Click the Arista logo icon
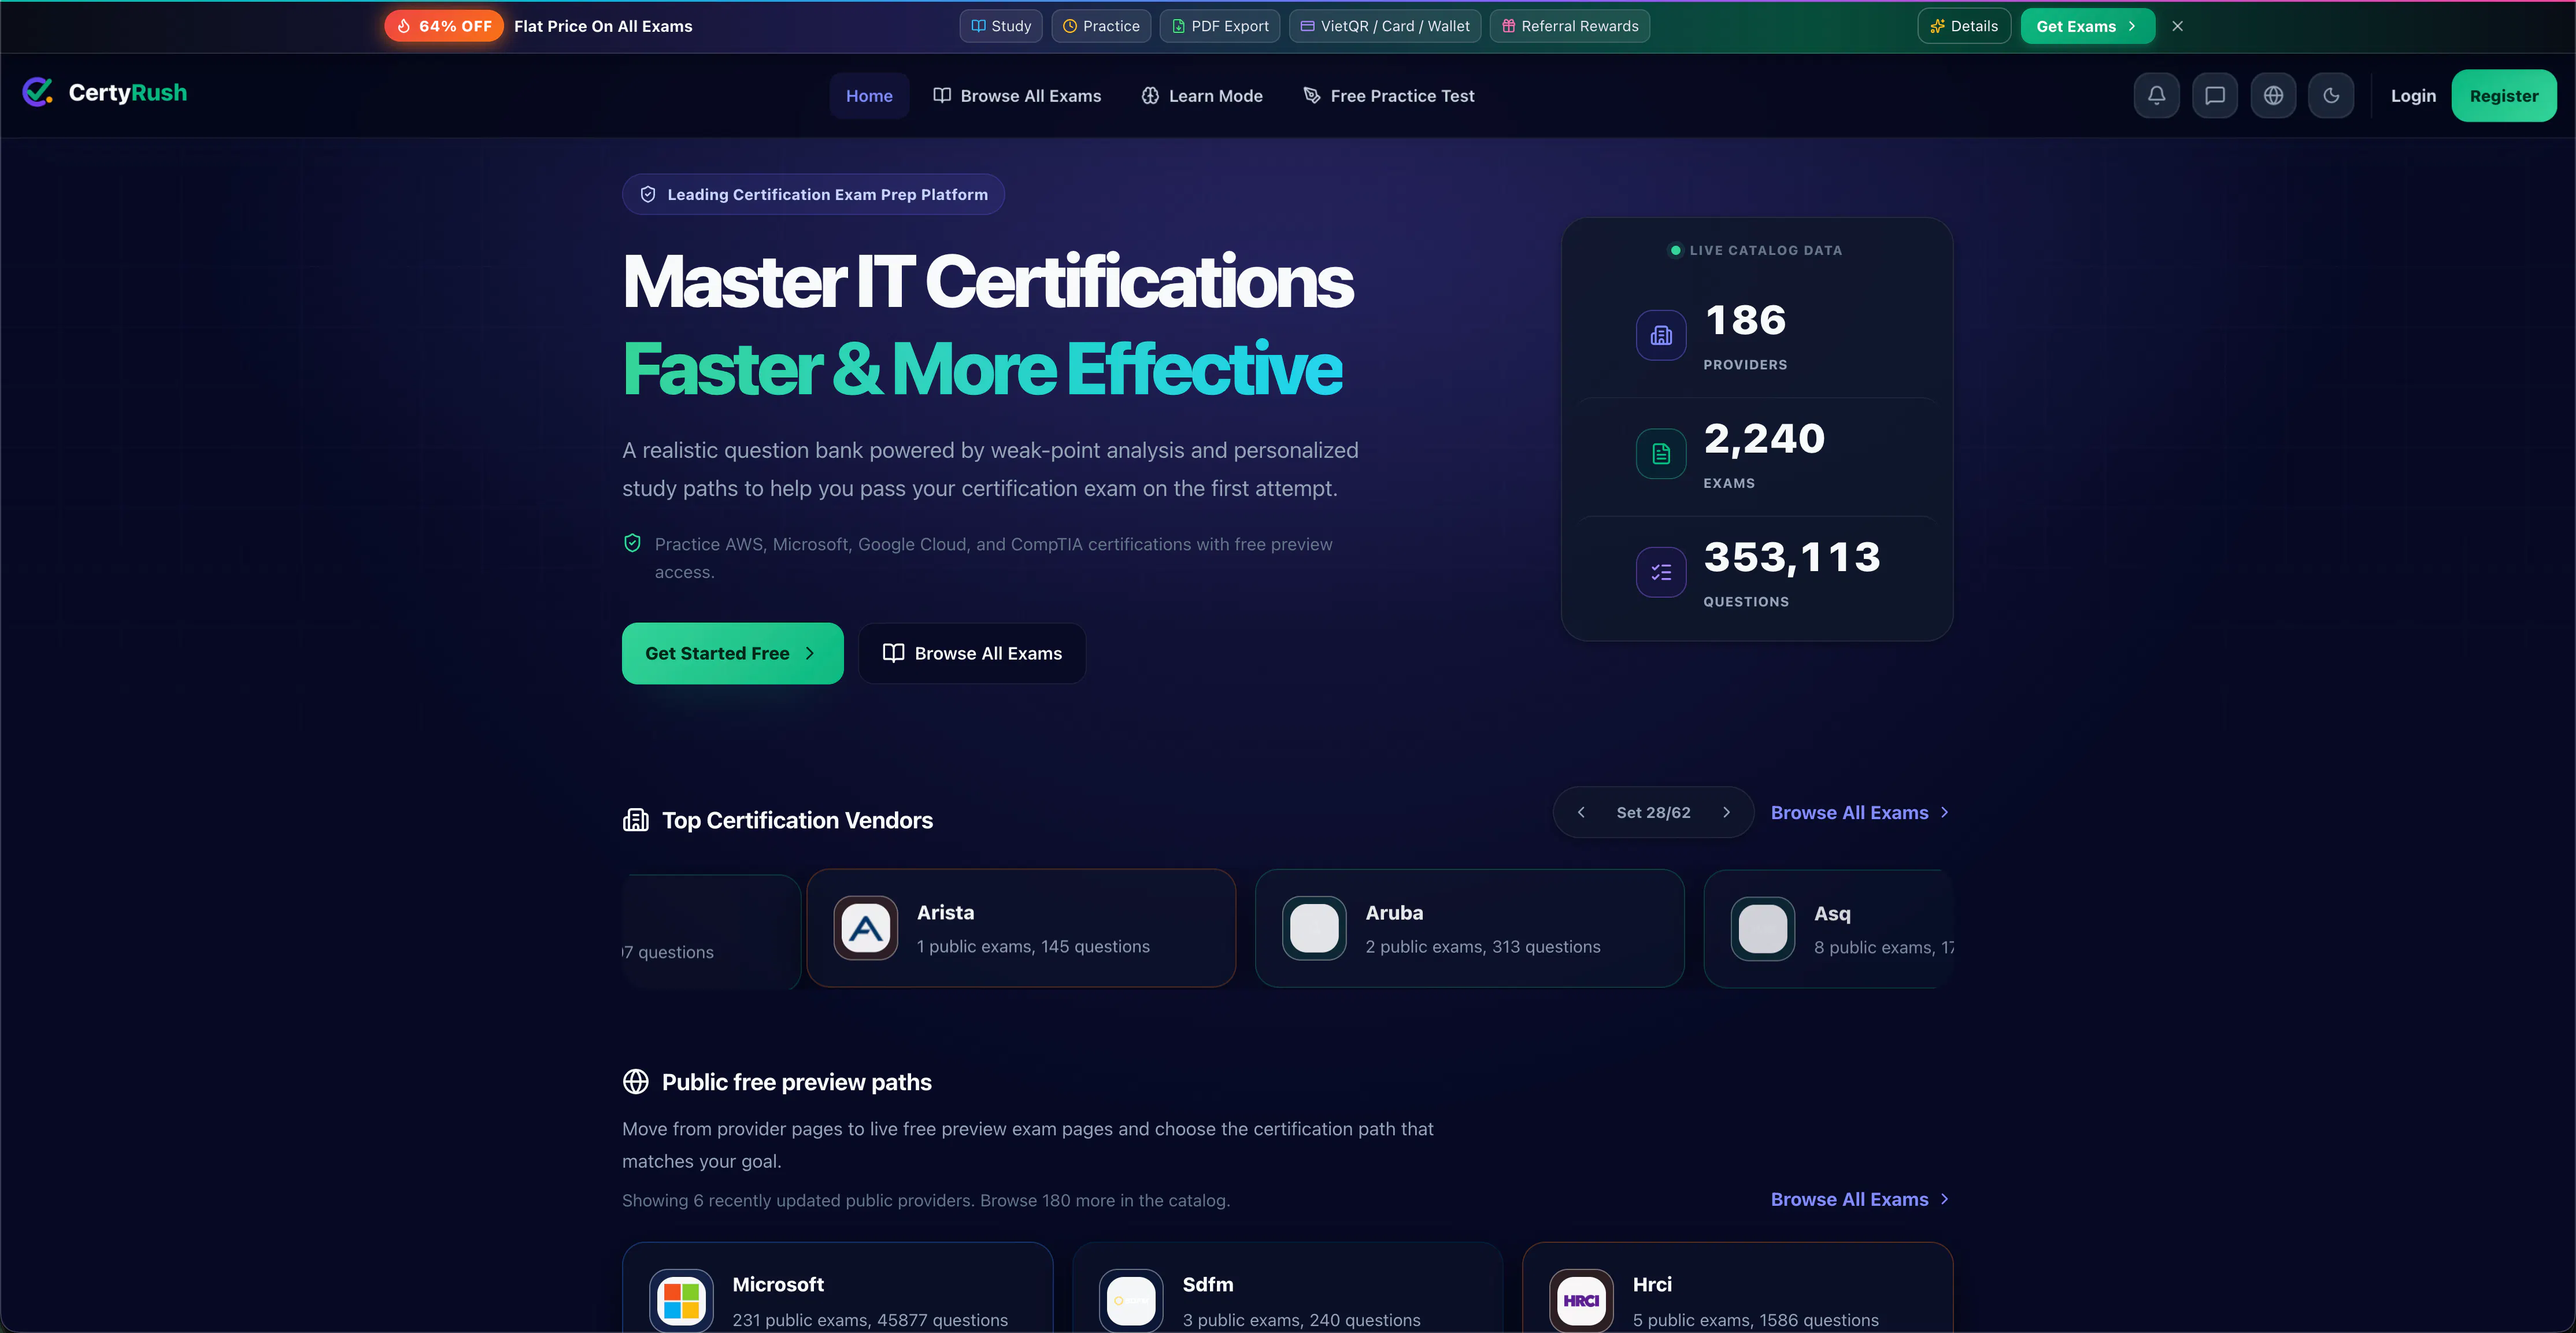Screen dimensions: 2576x1333 [x=866, y=928]
